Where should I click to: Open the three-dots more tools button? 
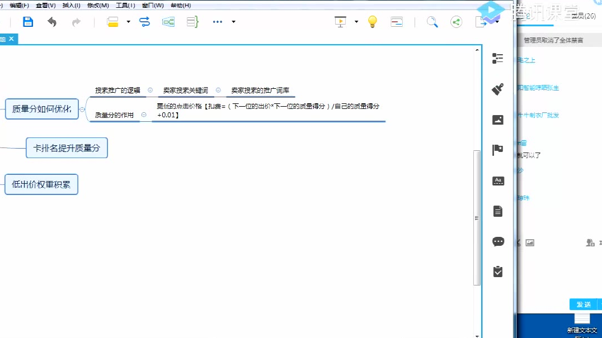217,22
